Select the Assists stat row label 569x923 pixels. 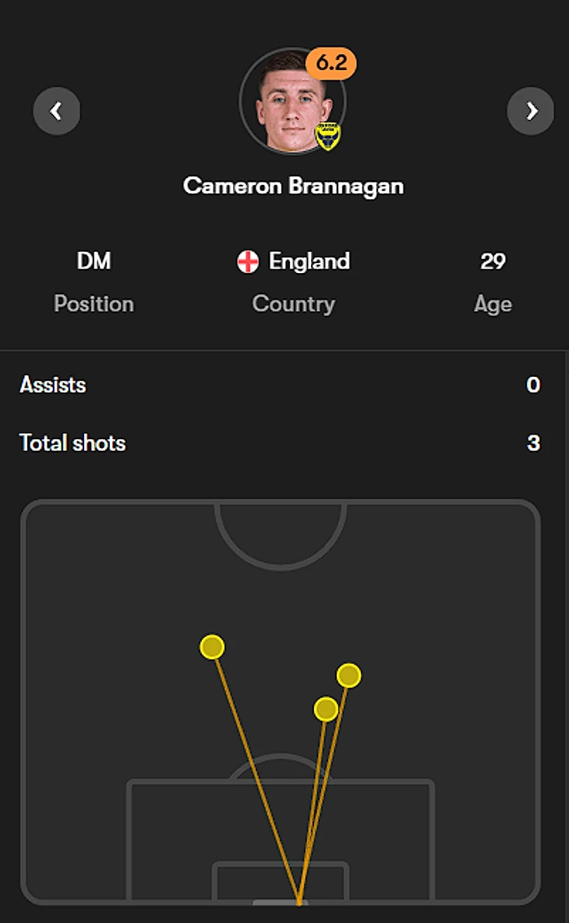[x=53, y=385]
